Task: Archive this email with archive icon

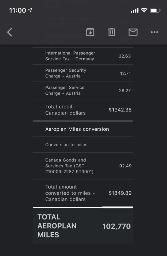Action: pyautogui.click(x=90, y=32)
